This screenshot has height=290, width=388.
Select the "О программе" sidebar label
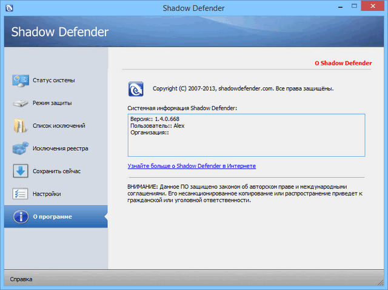pyautogui.click(x=52, y=217)
